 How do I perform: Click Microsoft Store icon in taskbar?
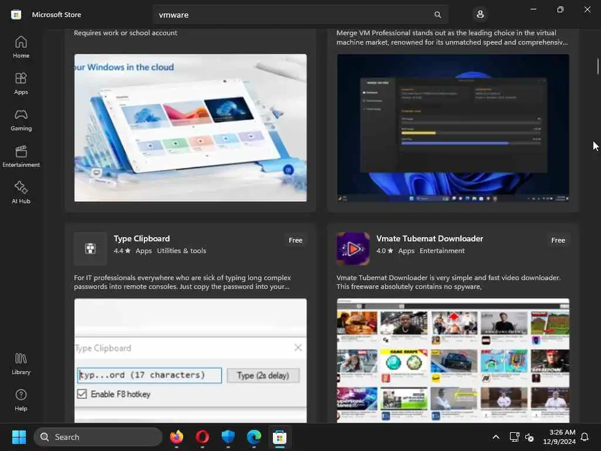pyautogui.click(x=280, y=437)
